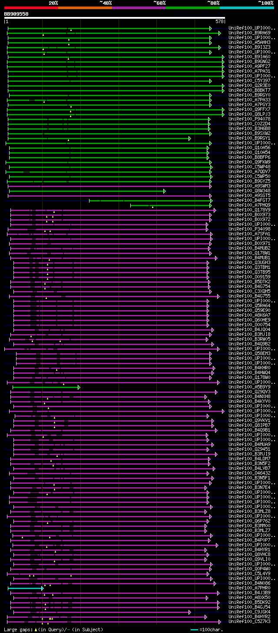Click the short green bar for UniRef100_A5B9Y9
Viewport: 278px width, 633px height.
pos(46,387)
